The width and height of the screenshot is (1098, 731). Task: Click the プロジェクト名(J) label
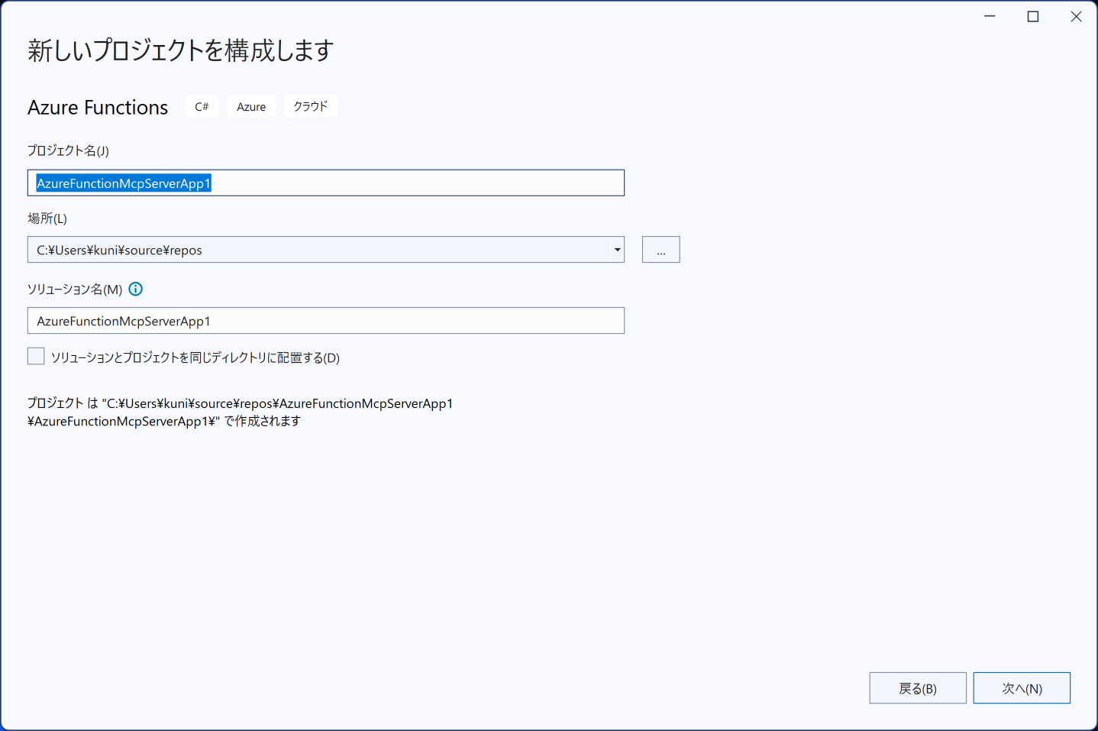68,150
